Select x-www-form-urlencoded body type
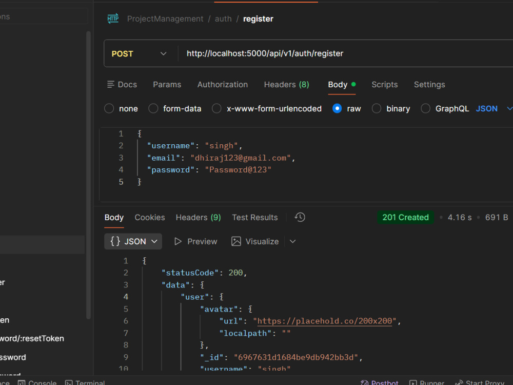 [x=216, y=108]
